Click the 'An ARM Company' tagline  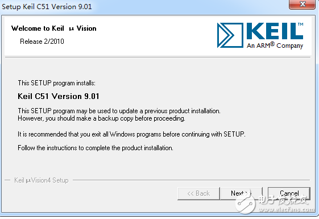[275, 46]
